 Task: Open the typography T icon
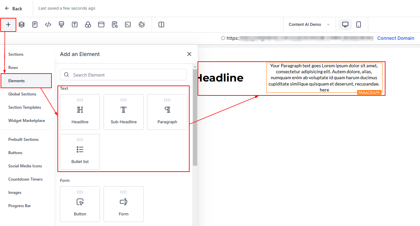click(75, 25)
